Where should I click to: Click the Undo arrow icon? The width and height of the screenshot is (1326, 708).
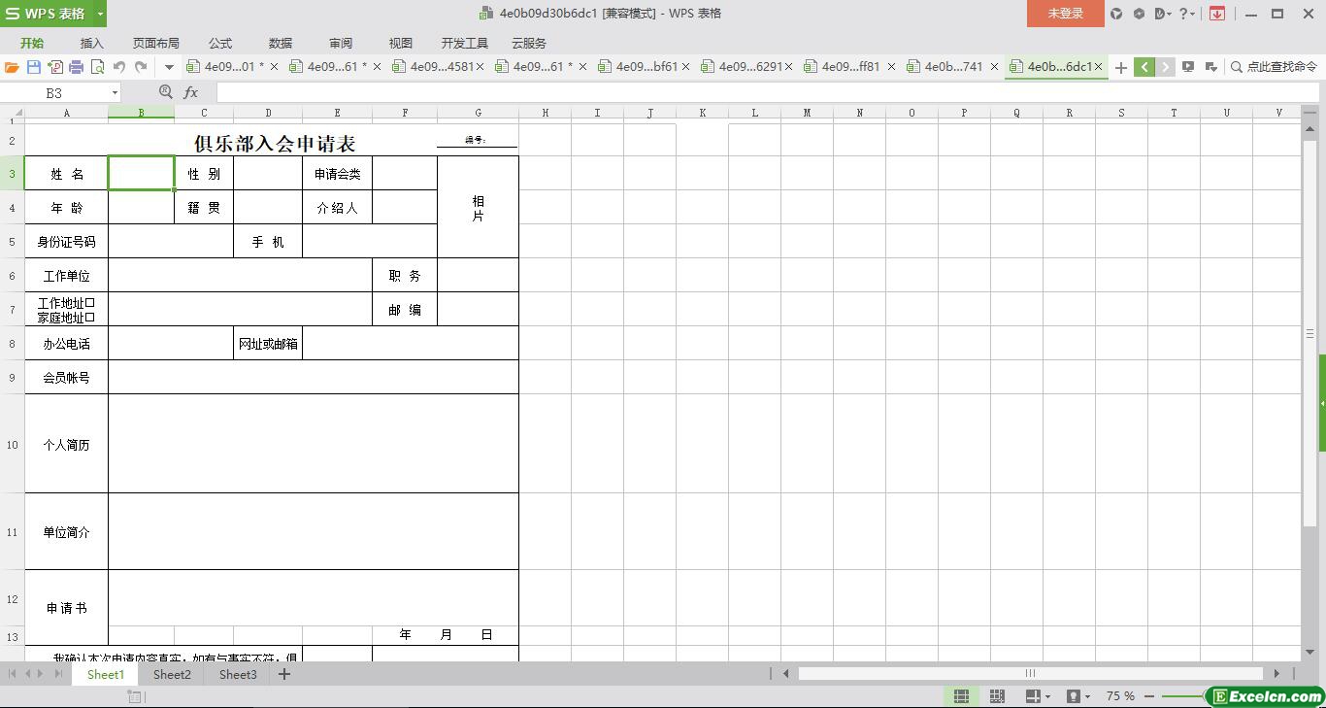pyautogui.click(x=119, y=67)
